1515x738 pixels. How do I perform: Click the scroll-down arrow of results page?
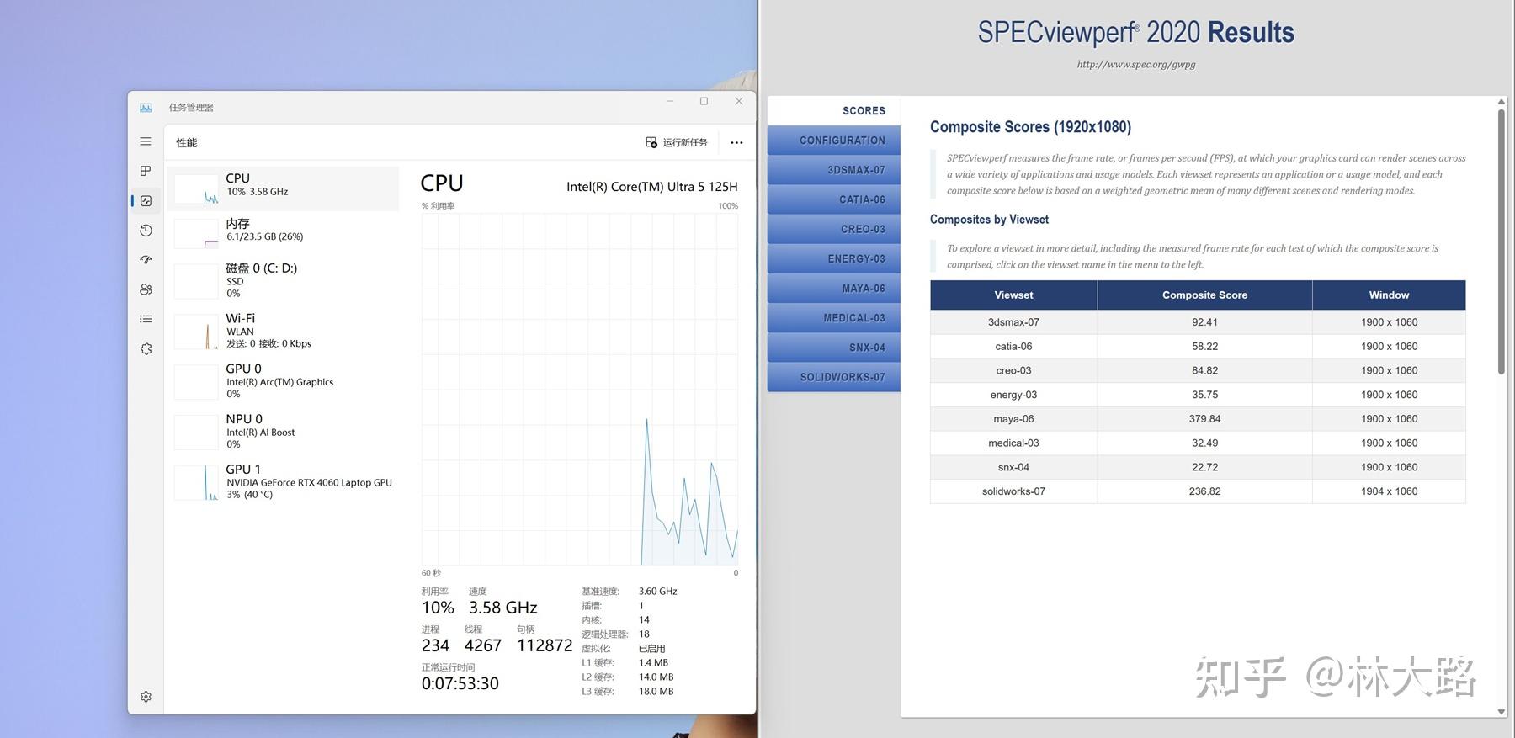[x=1502, y=712]
